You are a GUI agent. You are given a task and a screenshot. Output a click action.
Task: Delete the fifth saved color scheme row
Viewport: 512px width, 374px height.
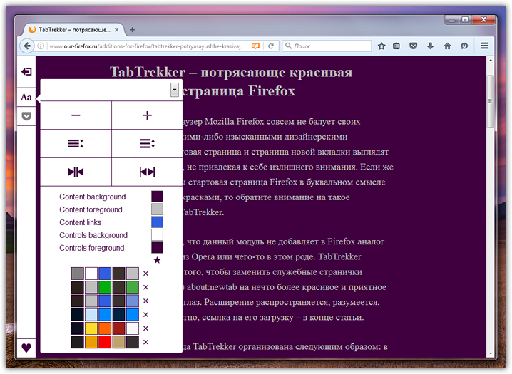pos(145,328)
